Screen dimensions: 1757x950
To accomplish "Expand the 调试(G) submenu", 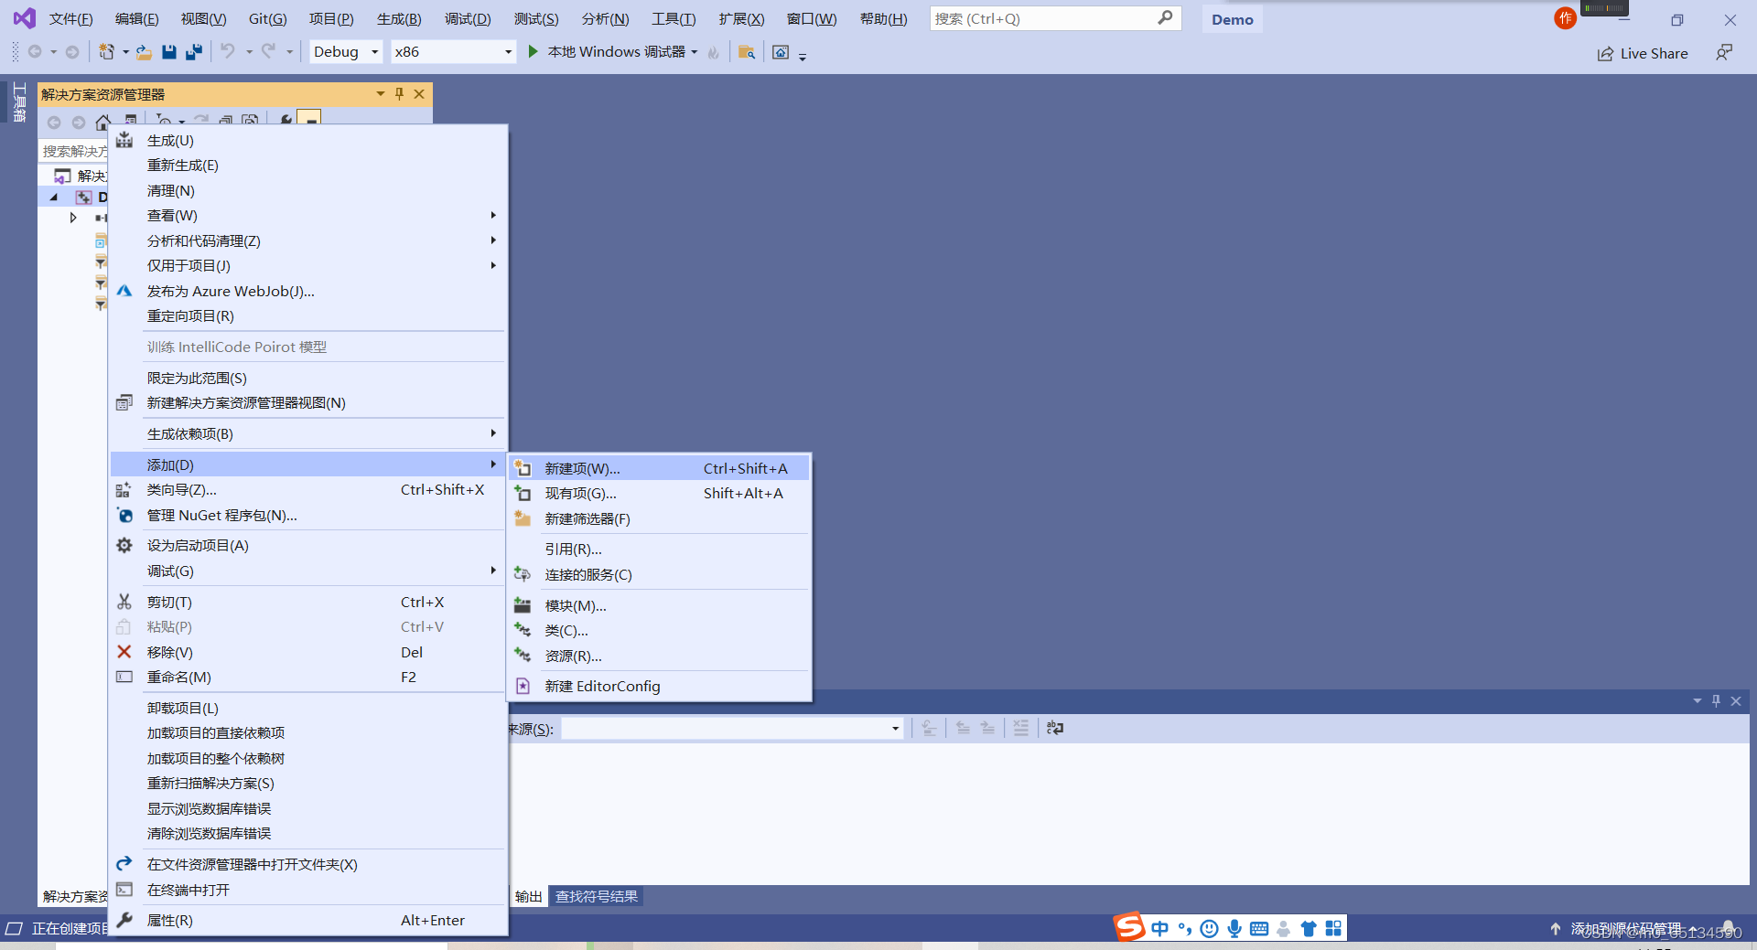I will (307, 571).
